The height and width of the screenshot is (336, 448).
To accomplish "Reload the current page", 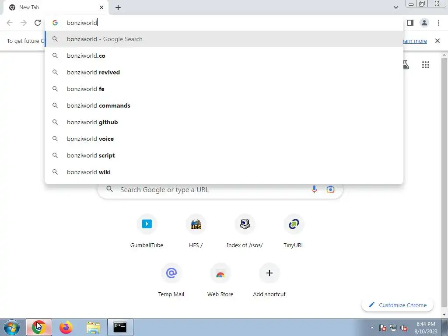I will [x=38, y=23].
